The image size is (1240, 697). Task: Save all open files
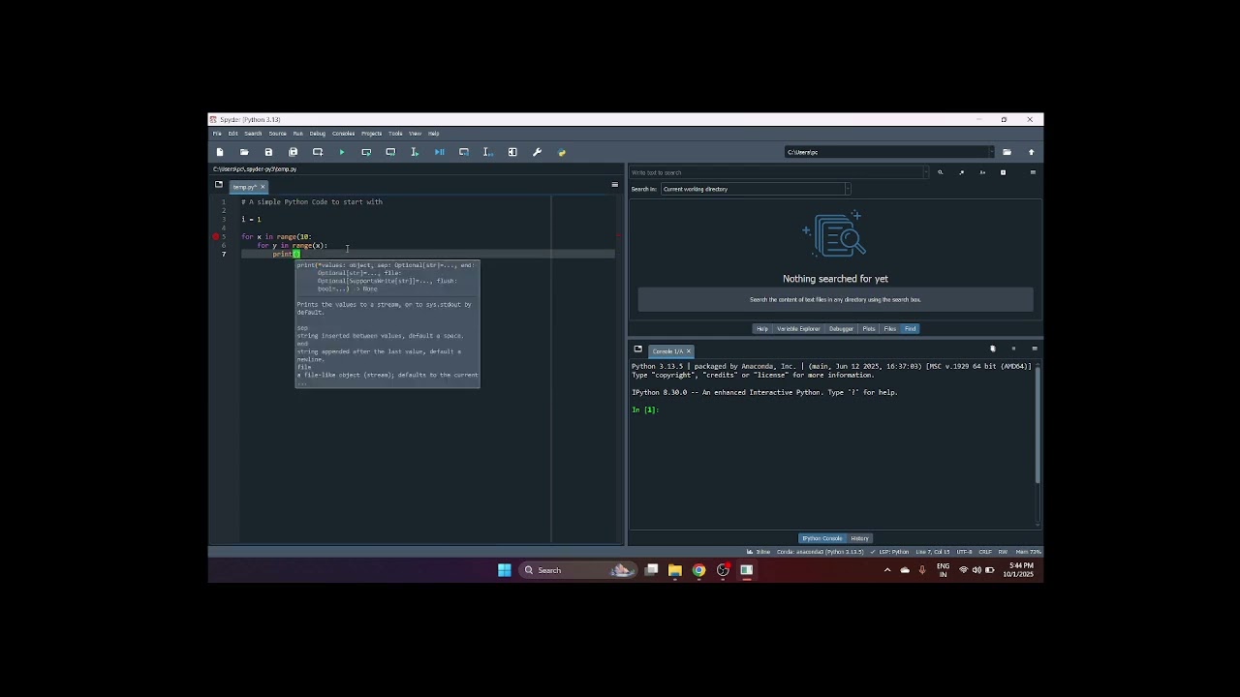click(293, 152)
